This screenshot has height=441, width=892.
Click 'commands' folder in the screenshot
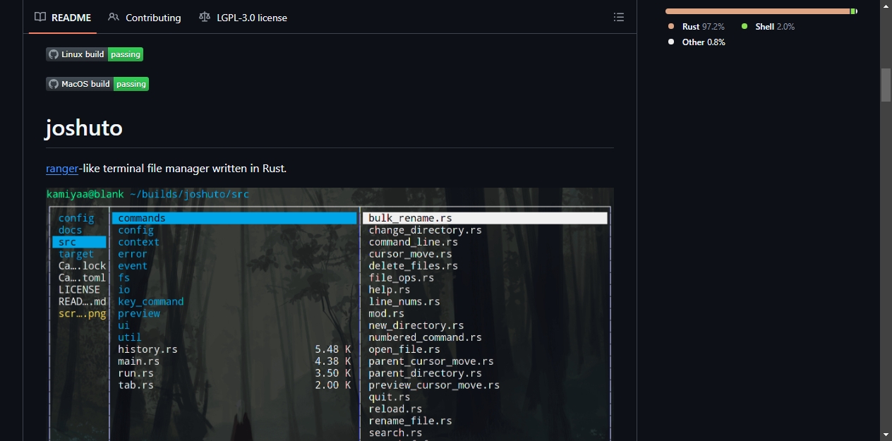[x=141, y=218]
